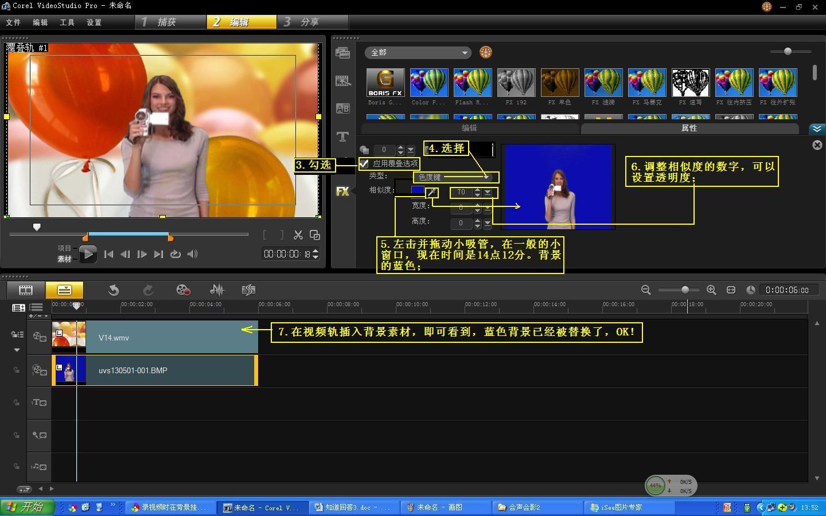Open the T Graphic library icon

tap(343, 136)
